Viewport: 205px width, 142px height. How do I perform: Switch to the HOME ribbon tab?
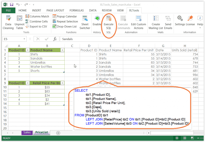[23, 10]
